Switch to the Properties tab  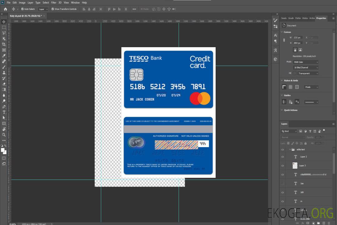click(321, 18)
